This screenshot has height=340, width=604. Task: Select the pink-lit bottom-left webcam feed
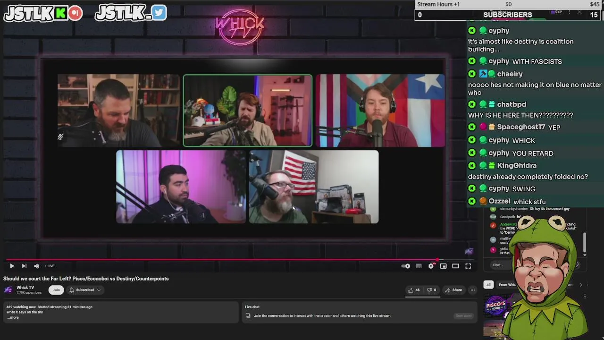[181, 187]
